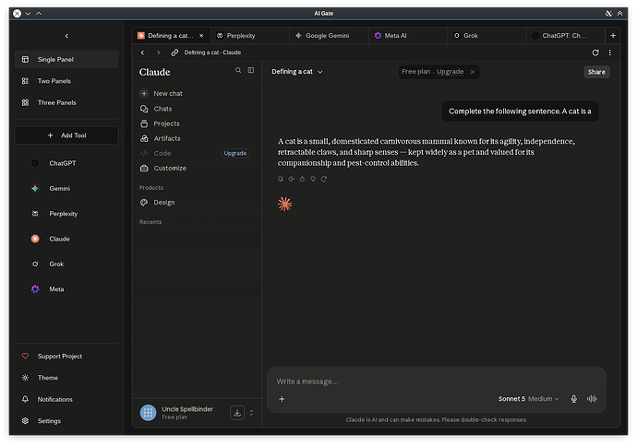Open the window menu down chevron
This screenshot has width=637, height=446.
coord(28,14)
